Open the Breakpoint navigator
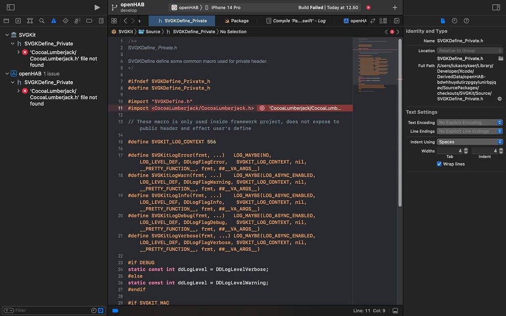Screen dimensions: 506x316 pos(88,20)
